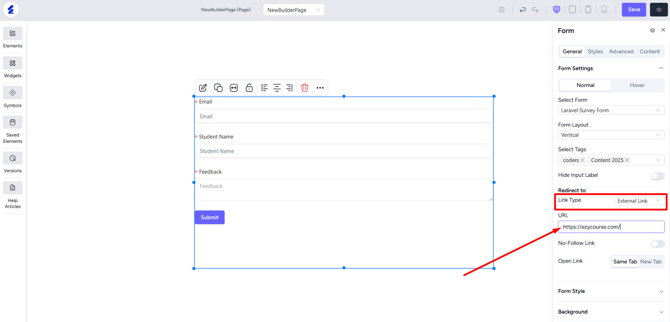Switch to the General tab
This screenshot has width=670, height=322.
coord(572,52)
